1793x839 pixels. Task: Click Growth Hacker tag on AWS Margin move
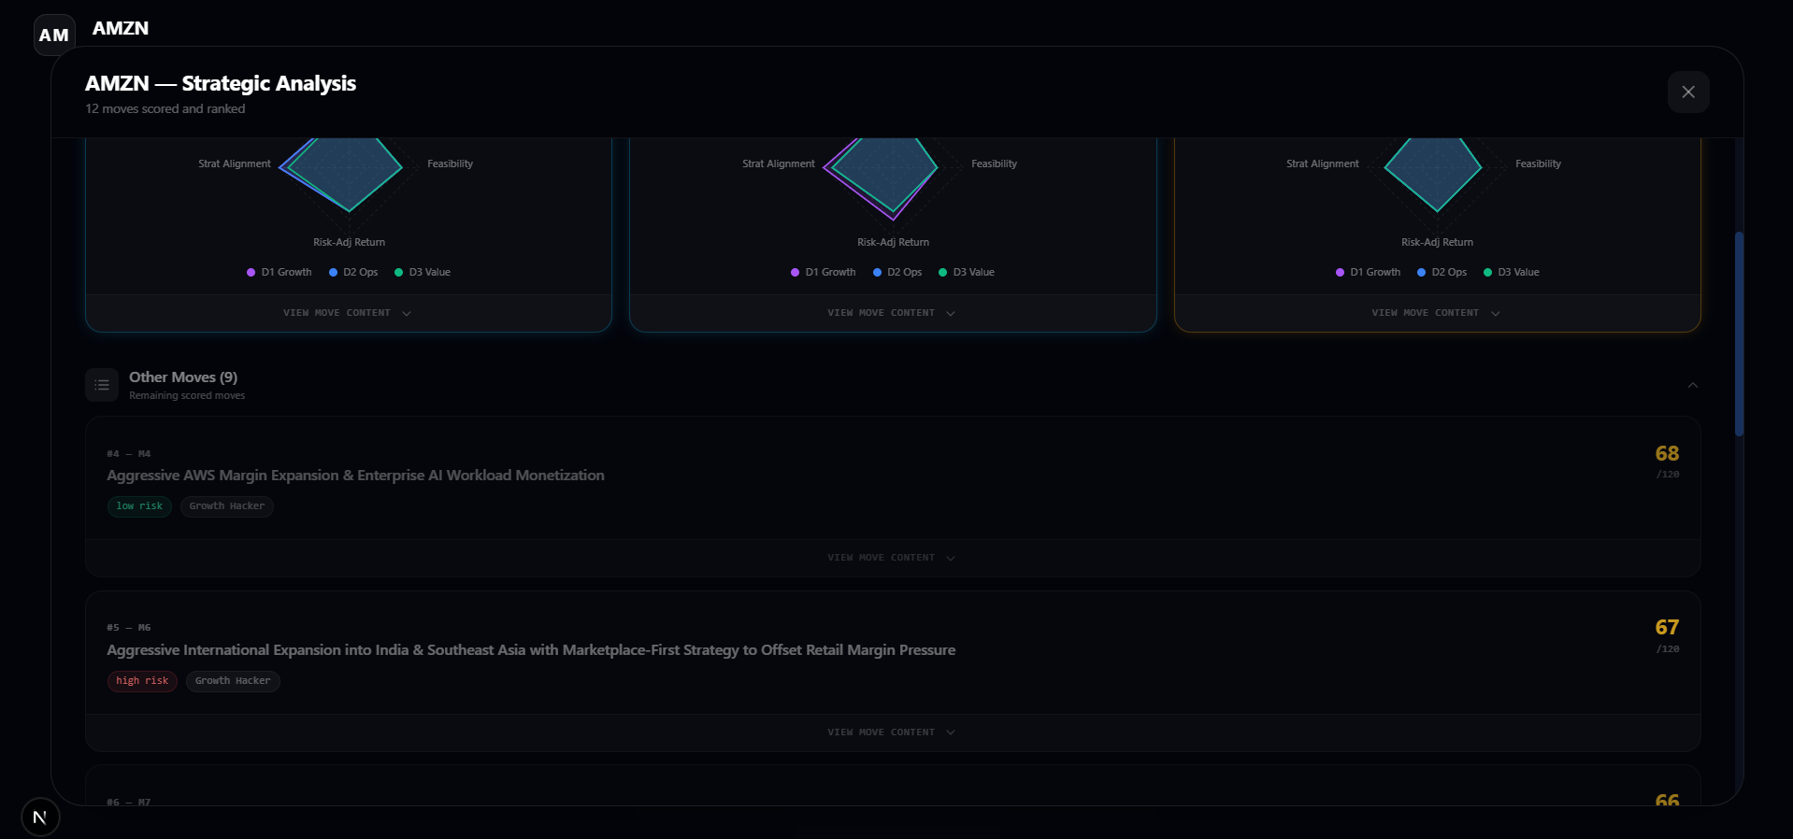click(227, 506)
